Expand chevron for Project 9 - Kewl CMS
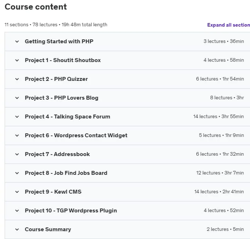The width and height of the screenshot is (250, 239). (17, 192)
